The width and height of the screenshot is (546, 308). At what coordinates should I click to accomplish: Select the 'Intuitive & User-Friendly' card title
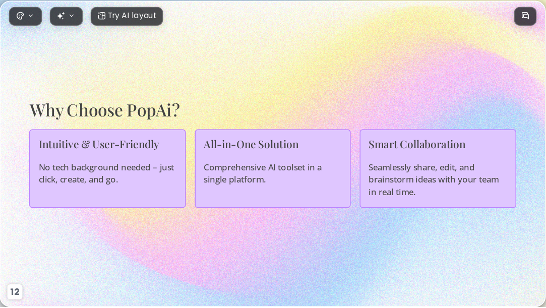pyautogui.click(x=99, y=145)
